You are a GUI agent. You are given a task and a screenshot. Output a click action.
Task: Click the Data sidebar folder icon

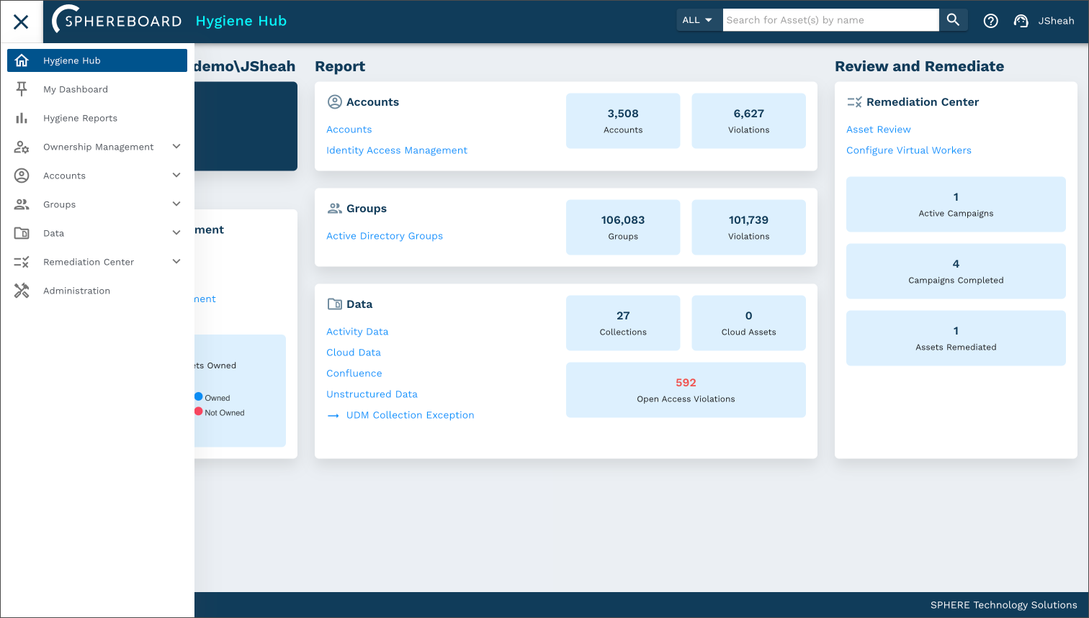click(x=22, y=233)
